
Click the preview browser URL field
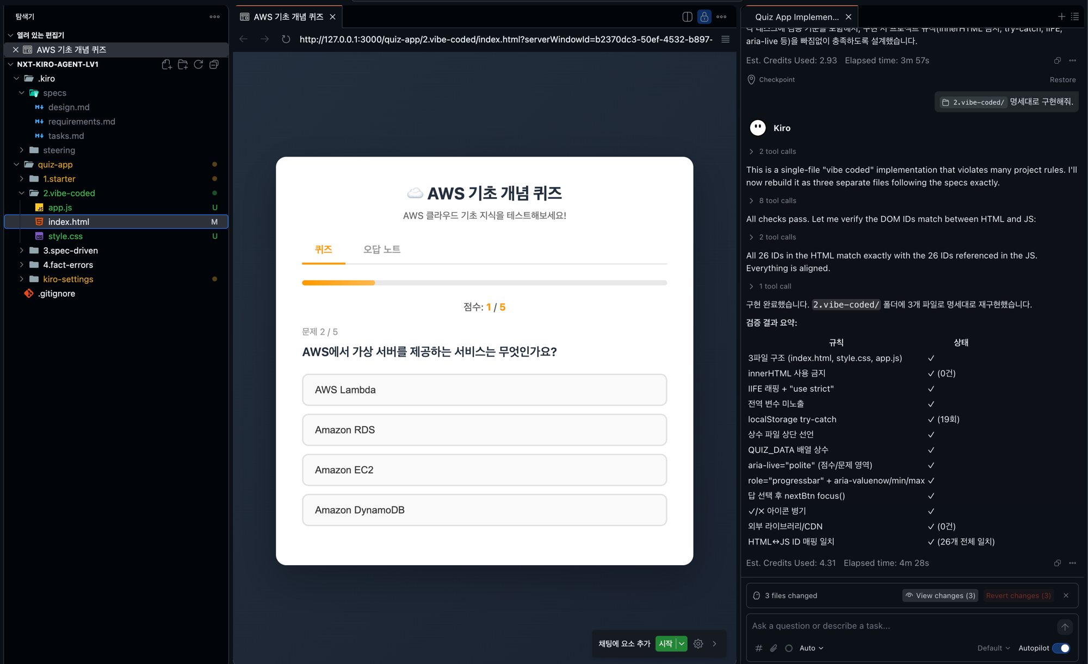[x=506, y=39]
